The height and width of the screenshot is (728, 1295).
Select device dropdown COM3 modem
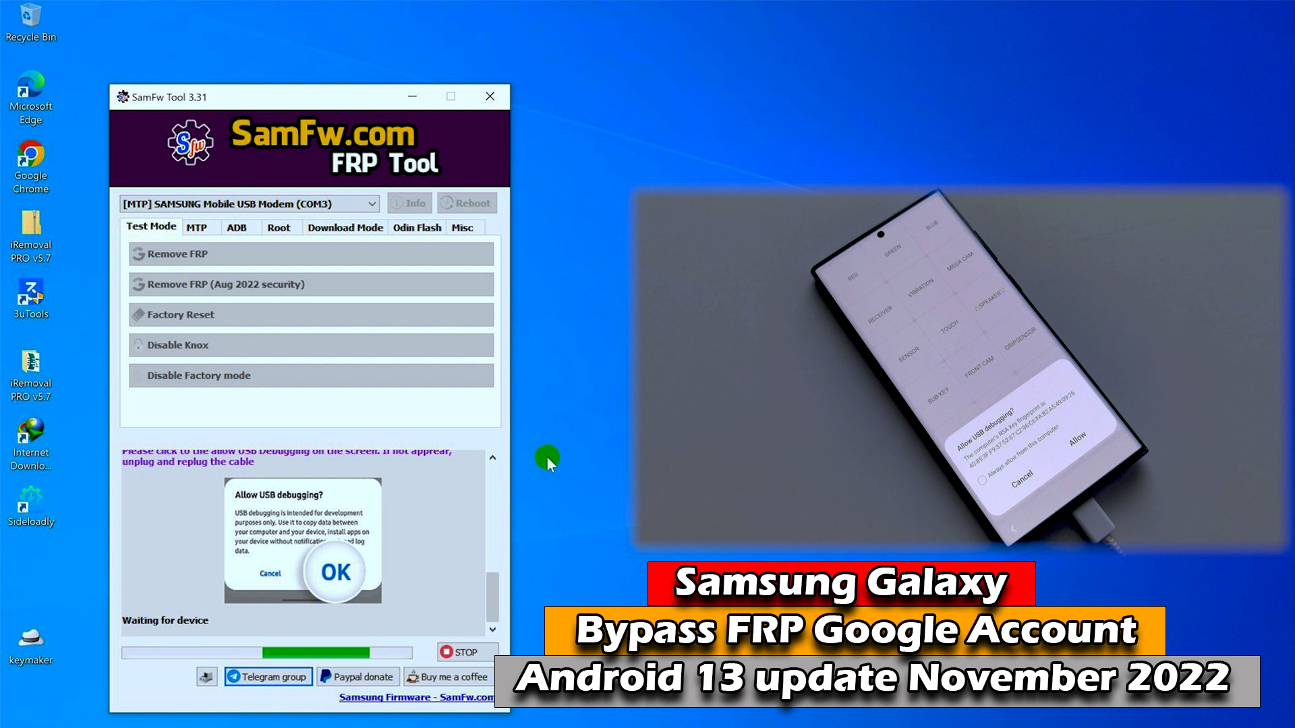click(250, 204)
